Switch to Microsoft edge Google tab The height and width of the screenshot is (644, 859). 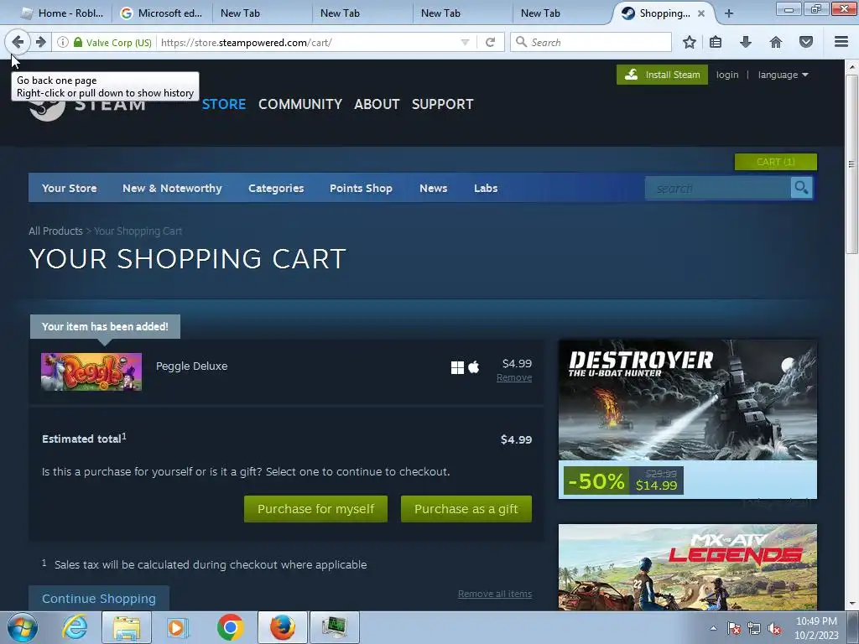click(162, 13)
